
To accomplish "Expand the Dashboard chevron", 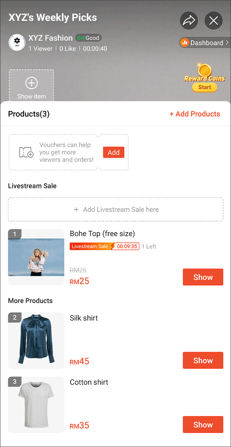I will [228, 42].
